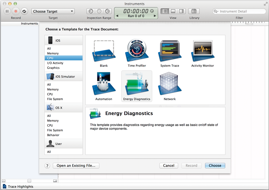Click the bottom-left panel toggle icon
This screenshot has height=190, width=269.
click(x=55, y=181)
